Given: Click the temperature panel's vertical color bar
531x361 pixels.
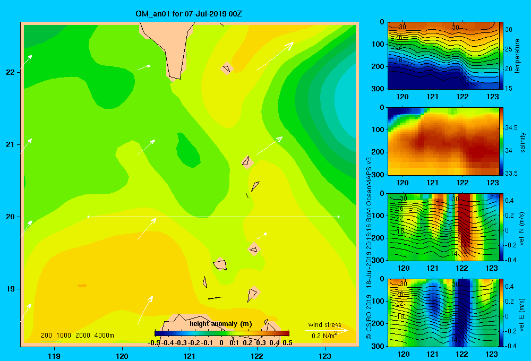Looking at the screenshot, I should coord(502,56).
